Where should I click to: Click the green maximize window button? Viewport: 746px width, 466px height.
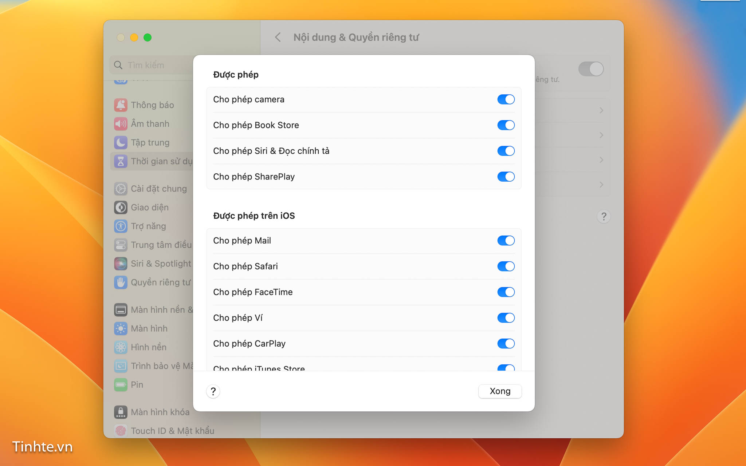point(148,37)
